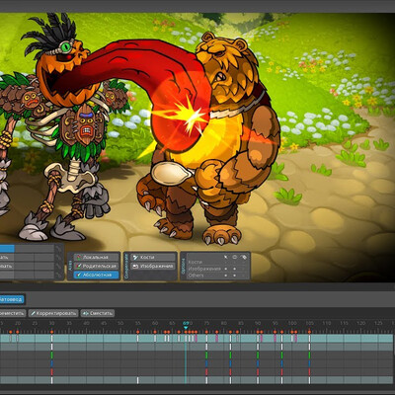Click the Сместить button
Image resolution: width=395 pixels, height=395 pixels.
(98, 313)
